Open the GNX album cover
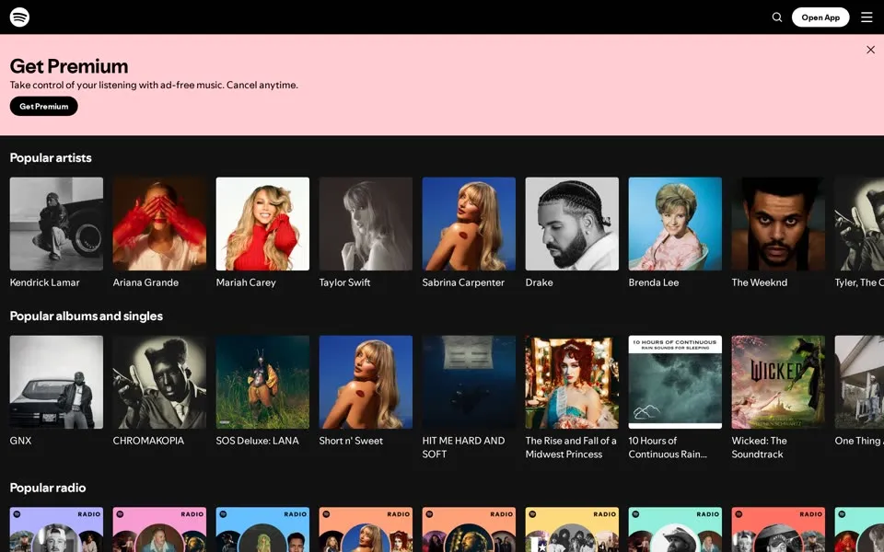 56,382
